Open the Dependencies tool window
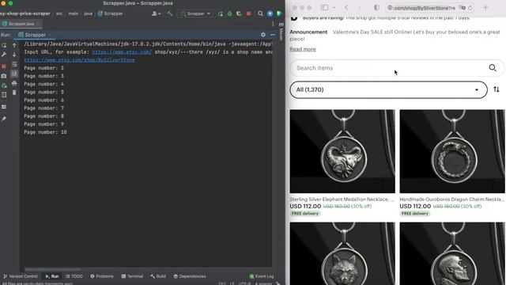The width and height of the screenshot is (506, 285). [x=190, y=276]
